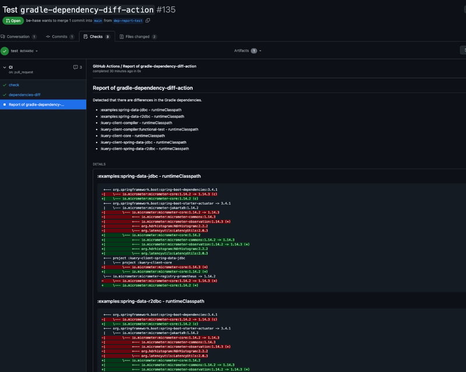
Task: Click the annotations comment icon next to CI
Action: [x=76, y=67]
